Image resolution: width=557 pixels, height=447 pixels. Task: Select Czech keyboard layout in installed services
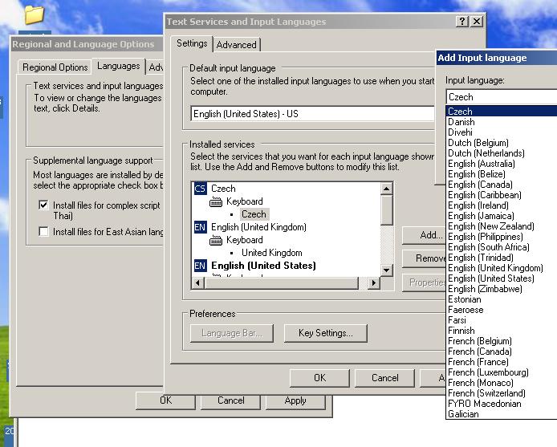(x=254, y=214)
